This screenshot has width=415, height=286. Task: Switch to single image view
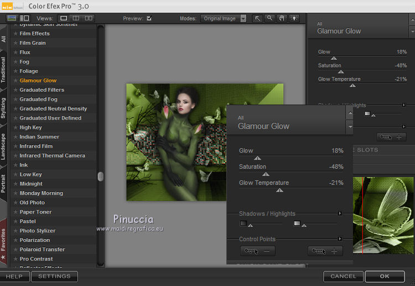pyautogui.click(x=65, y=18)
